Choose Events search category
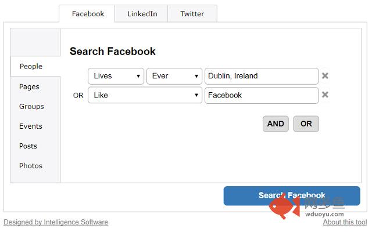The height and width of the screenshot is (232, 372). point(31,126)
